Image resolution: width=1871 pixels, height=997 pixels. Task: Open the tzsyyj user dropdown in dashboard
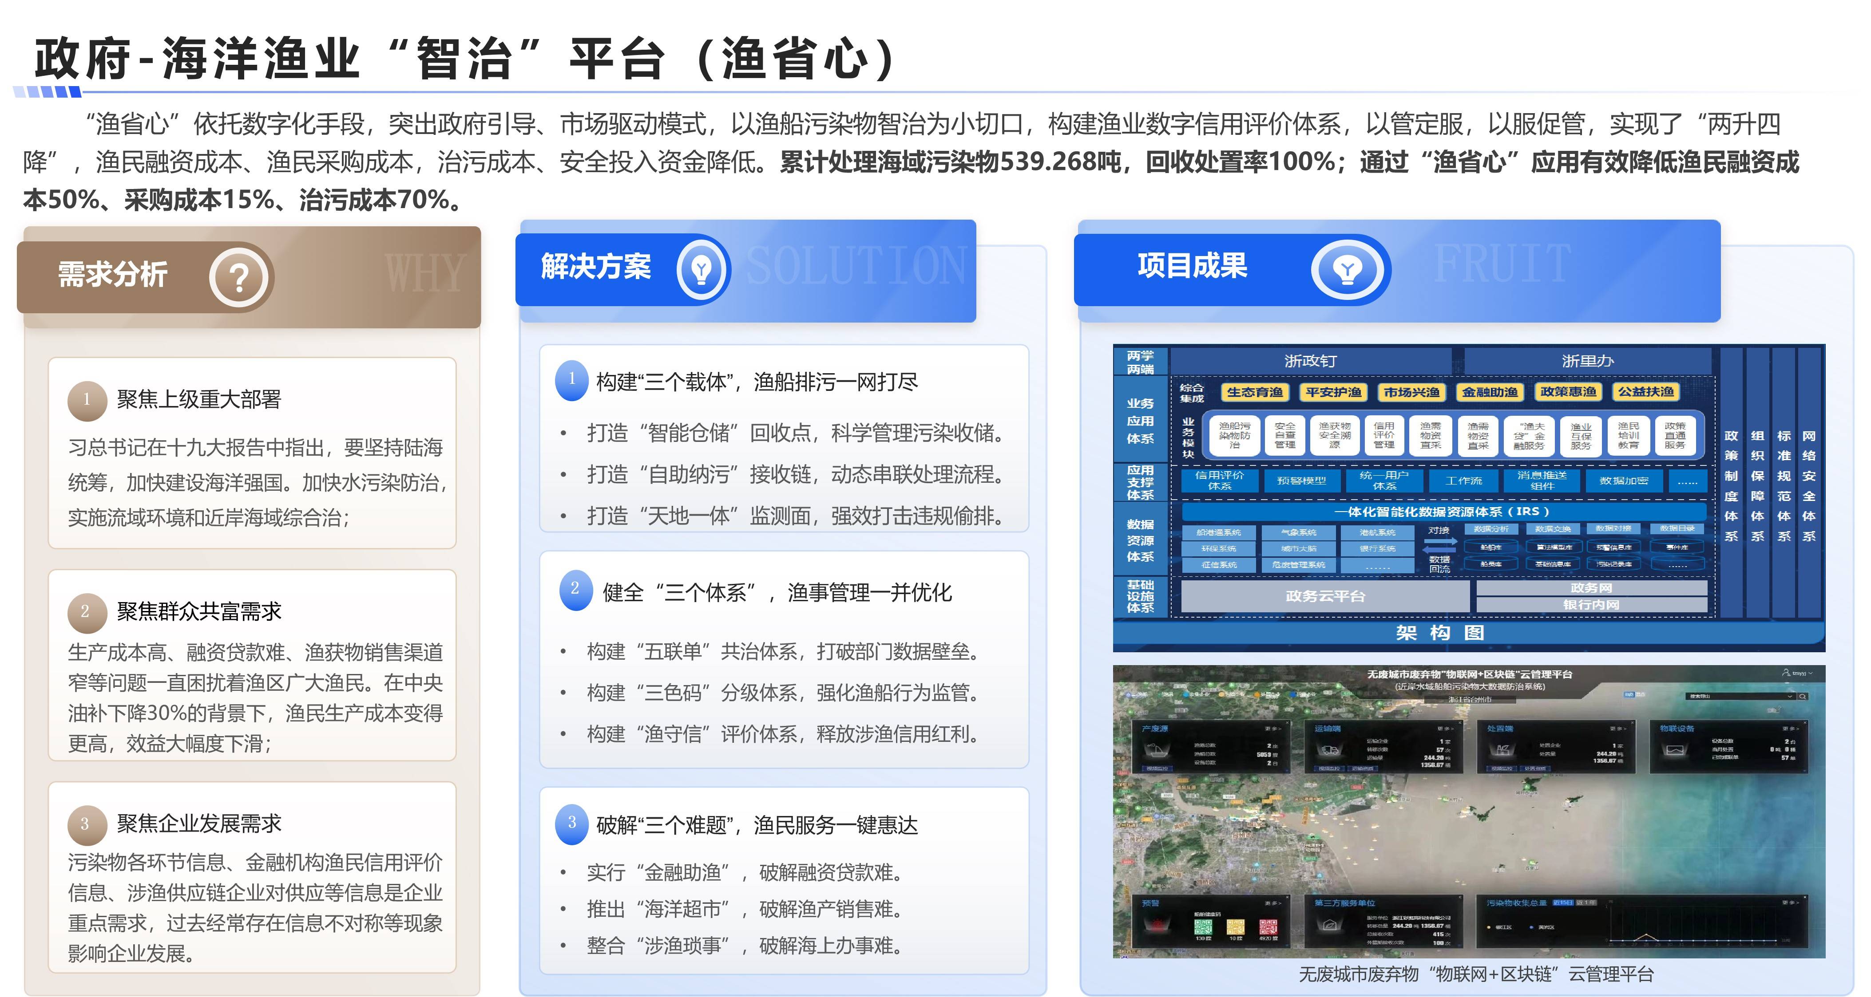1798,673
